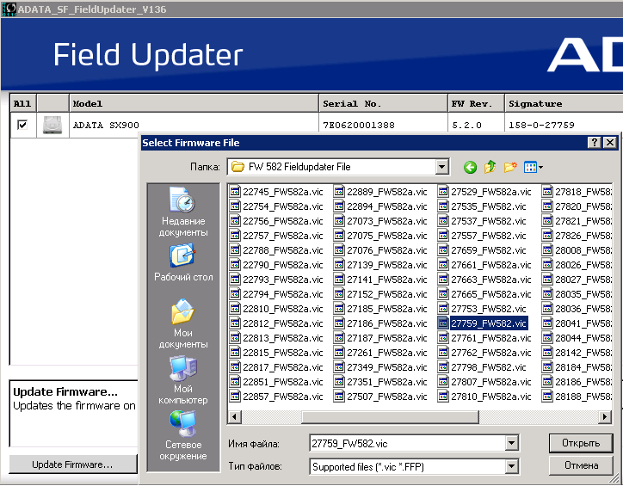Viewport: 623px width, 486px height.
Task: Click the Открыть button
Action: point(581,443)
